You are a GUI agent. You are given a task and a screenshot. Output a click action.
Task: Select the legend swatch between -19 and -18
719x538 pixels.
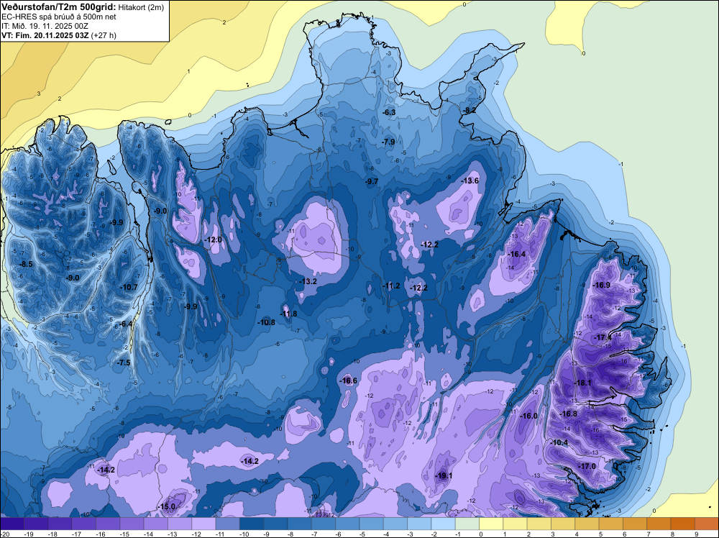tap(36, 524)
